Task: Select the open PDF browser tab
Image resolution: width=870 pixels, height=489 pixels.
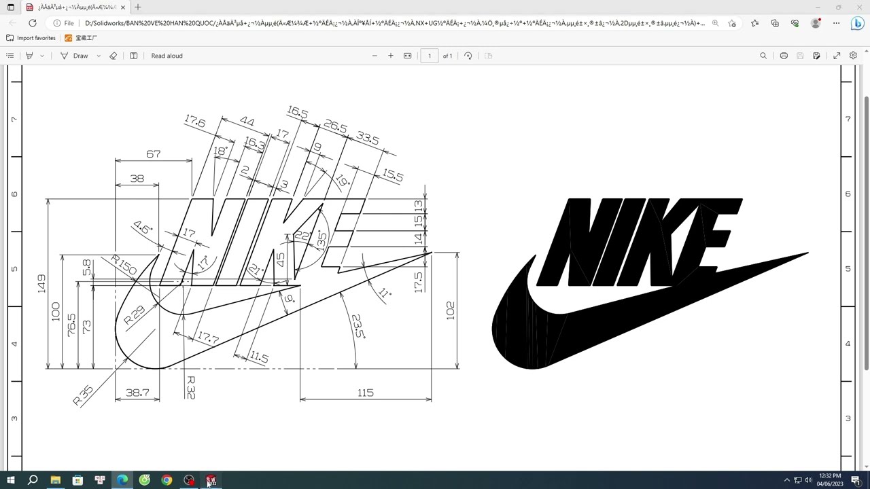Action: point(75,7)
